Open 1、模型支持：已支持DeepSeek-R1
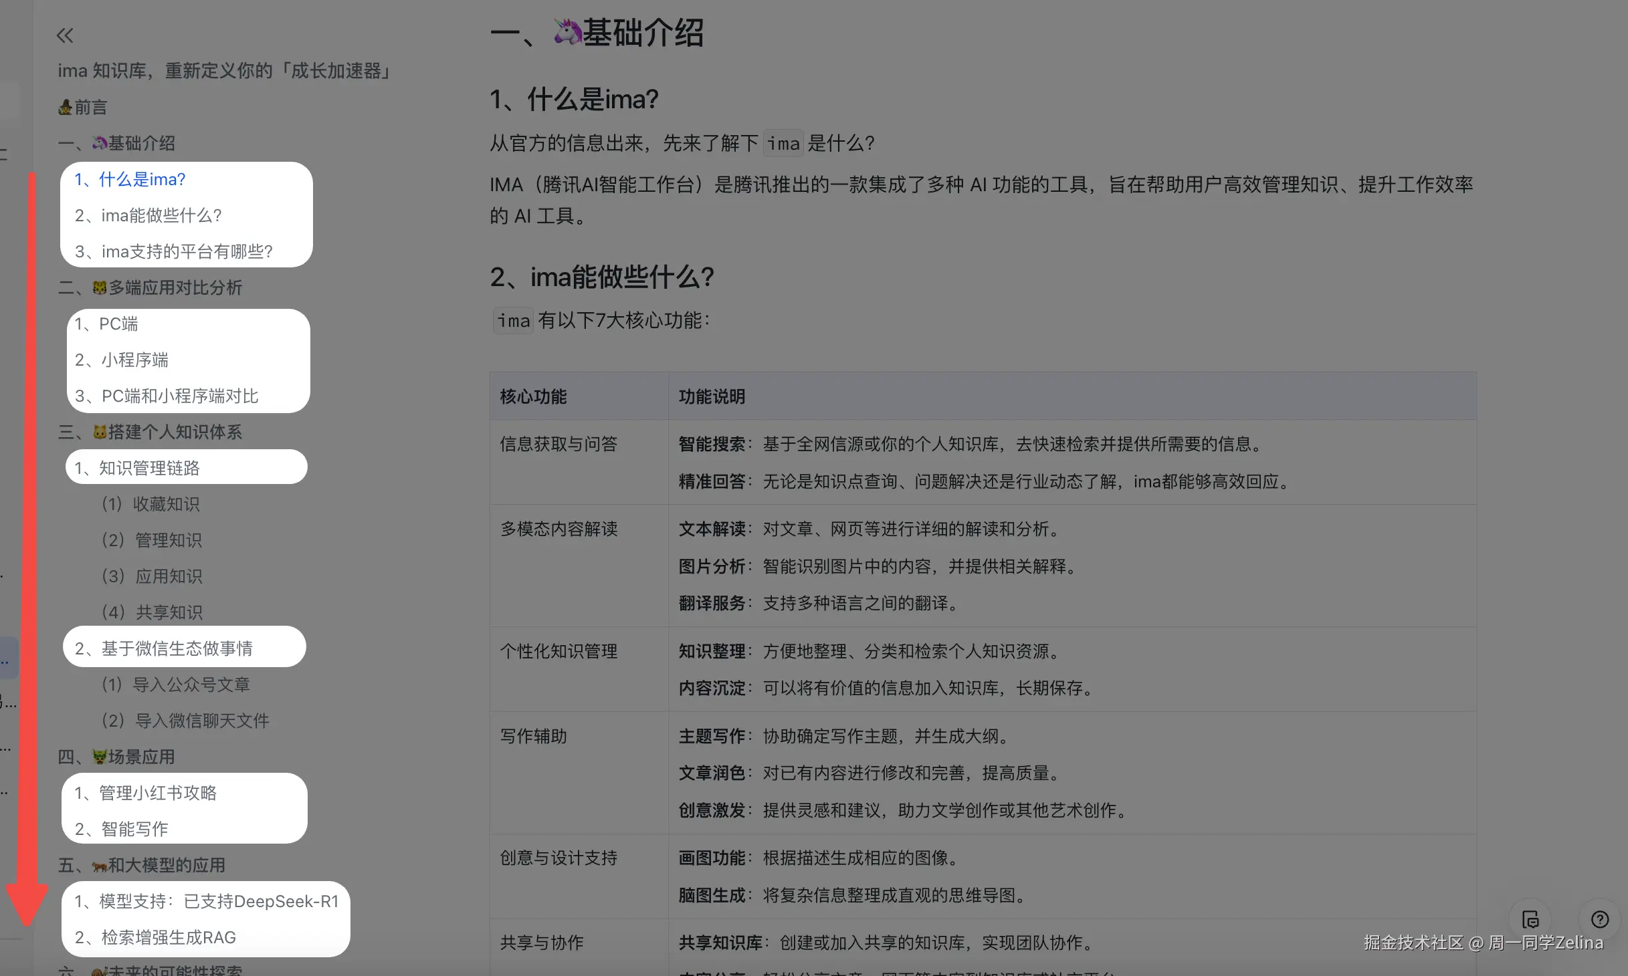Viewport: 1628px width, 976px height. click(x=207, y=901)
